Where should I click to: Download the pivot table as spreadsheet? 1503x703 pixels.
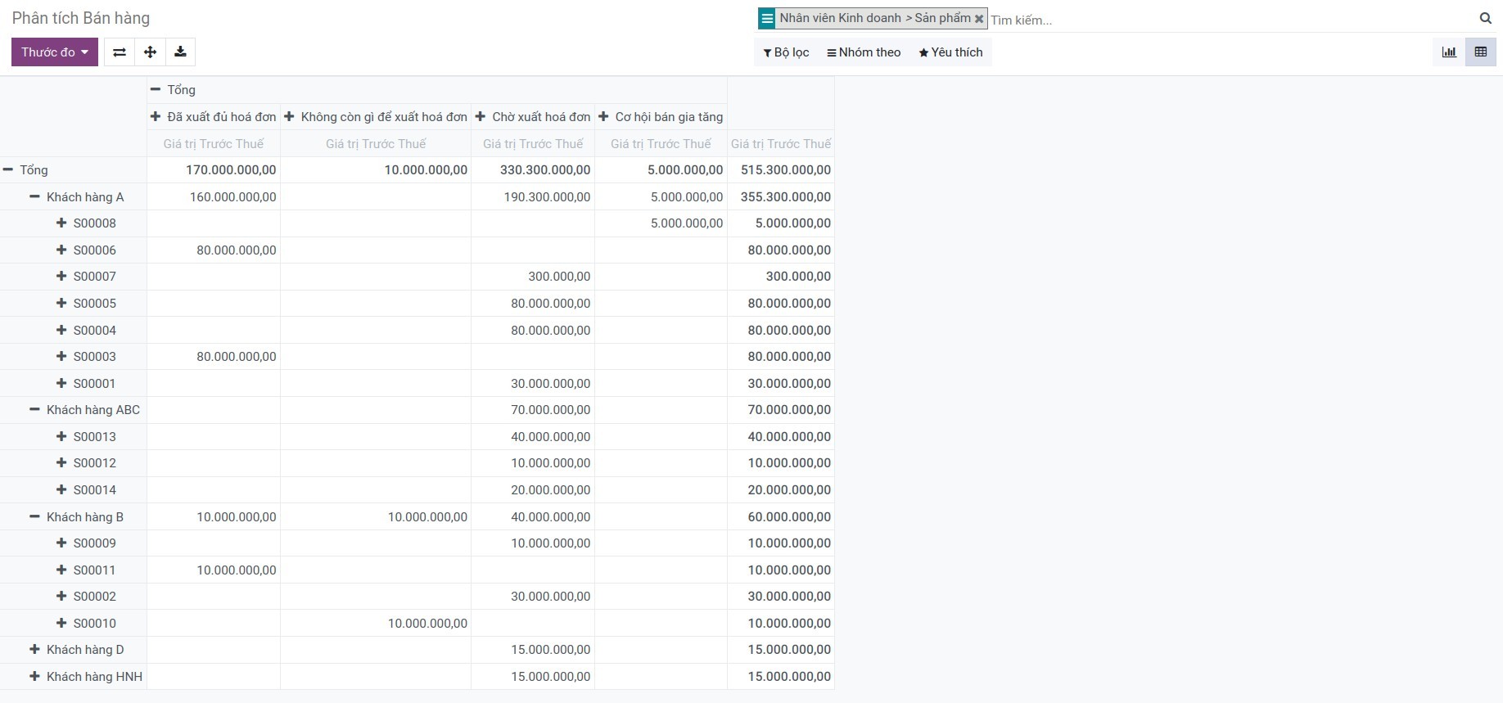pyautogui.click(x=180, y=52)
